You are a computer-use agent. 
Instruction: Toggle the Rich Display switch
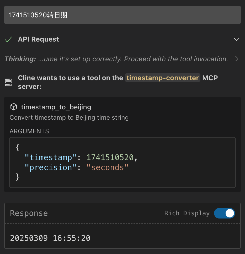click(224, 213)
